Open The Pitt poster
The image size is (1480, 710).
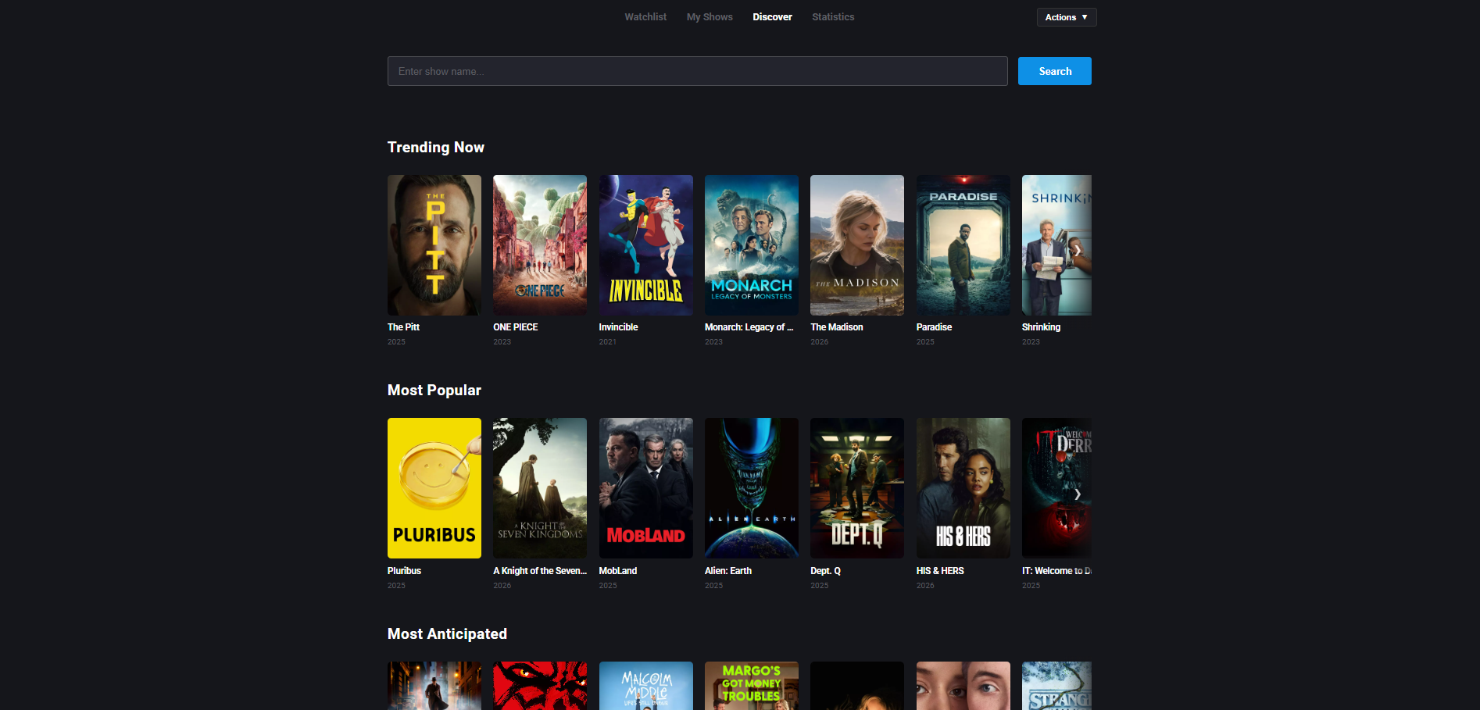(x=434, y=245)
